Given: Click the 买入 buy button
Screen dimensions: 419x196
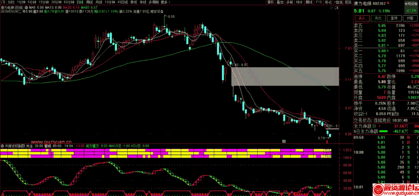Looking at the screenshot, I should click(x=362, y=18).
